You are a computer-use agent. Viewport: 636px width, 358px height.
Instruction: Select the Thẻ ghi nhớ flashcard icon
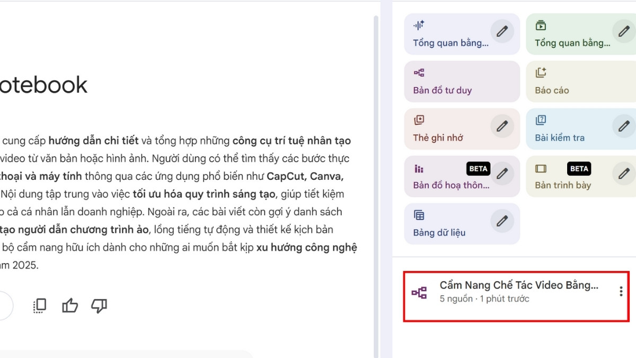pyautogui.click(x=419, y=119)
